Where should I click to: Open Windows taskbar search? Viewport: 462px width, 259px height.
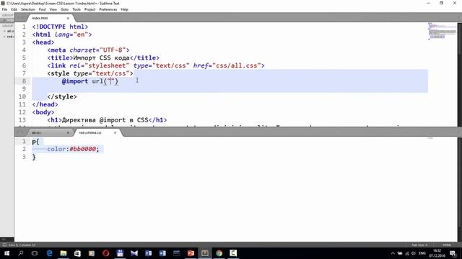21,253
